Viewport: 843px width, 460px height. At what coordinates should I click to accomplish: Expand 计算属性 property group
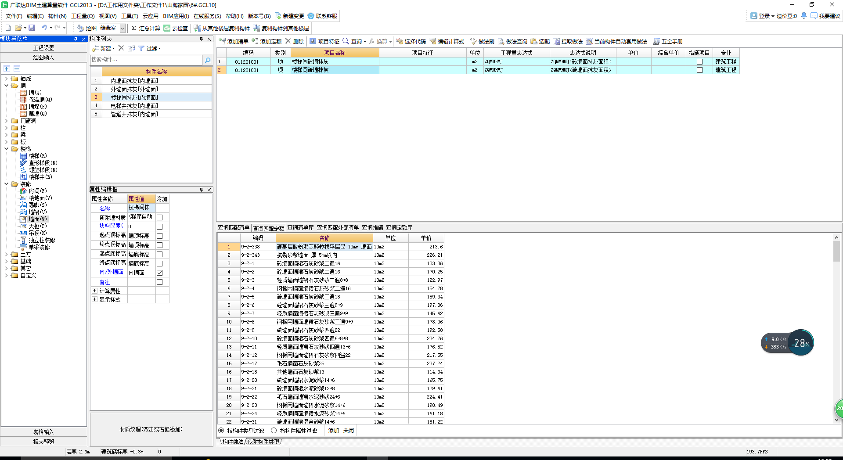[94, 291]
